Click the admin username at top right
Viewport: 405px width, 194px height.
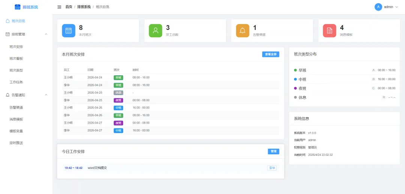pos(388,7)
